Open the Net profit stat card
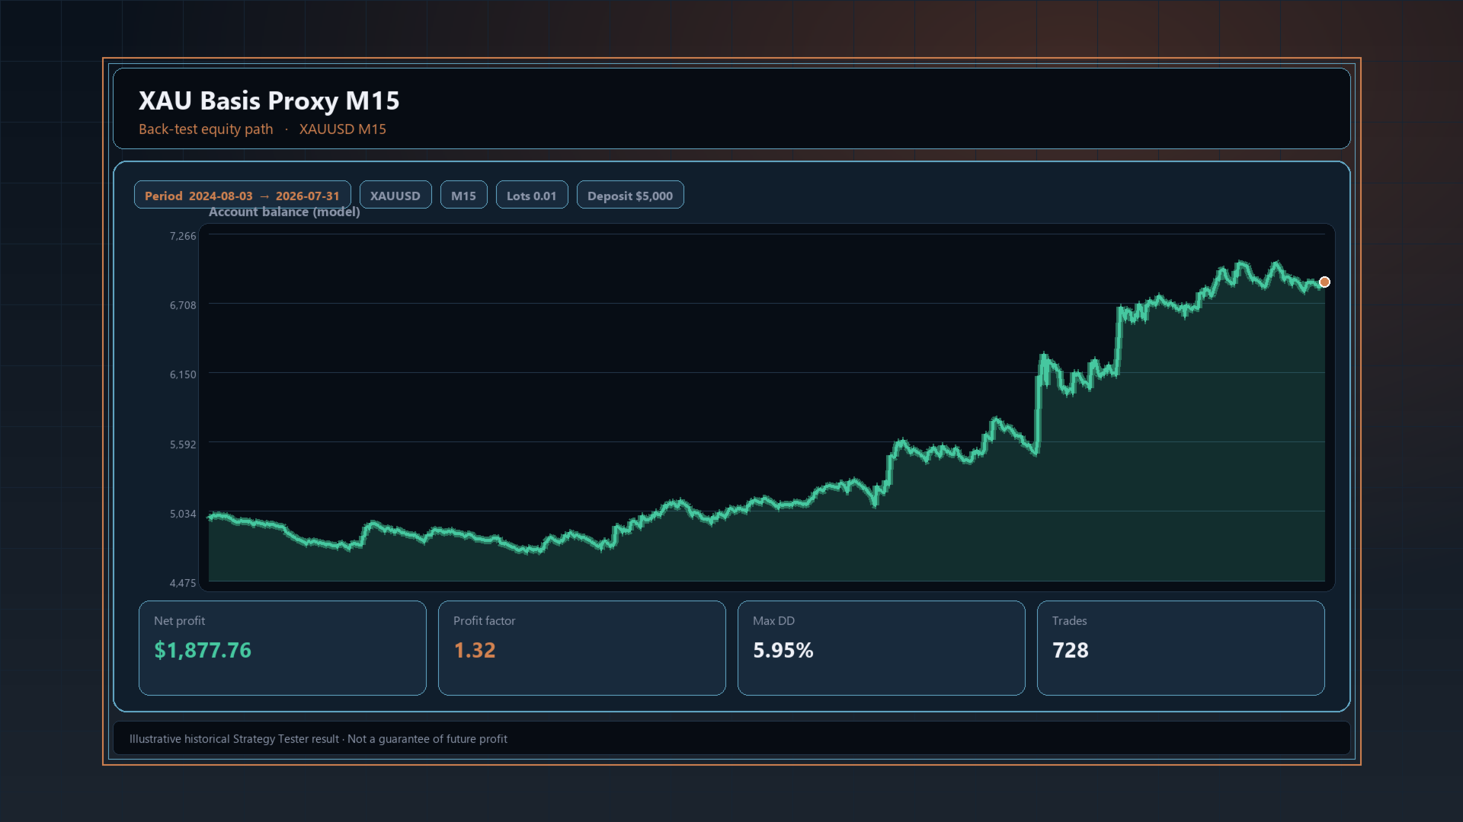 tap(283, 648)
